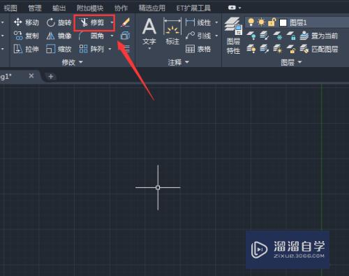
Task: Open the 图层1 layer dropdown list
Action: [x=297, y=22]
